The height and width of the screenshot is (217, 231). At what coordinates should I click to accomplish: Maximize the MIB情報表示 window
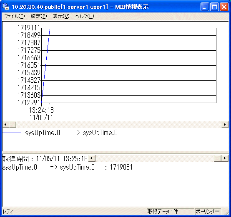pyautogui.click(x=214, y=7)
